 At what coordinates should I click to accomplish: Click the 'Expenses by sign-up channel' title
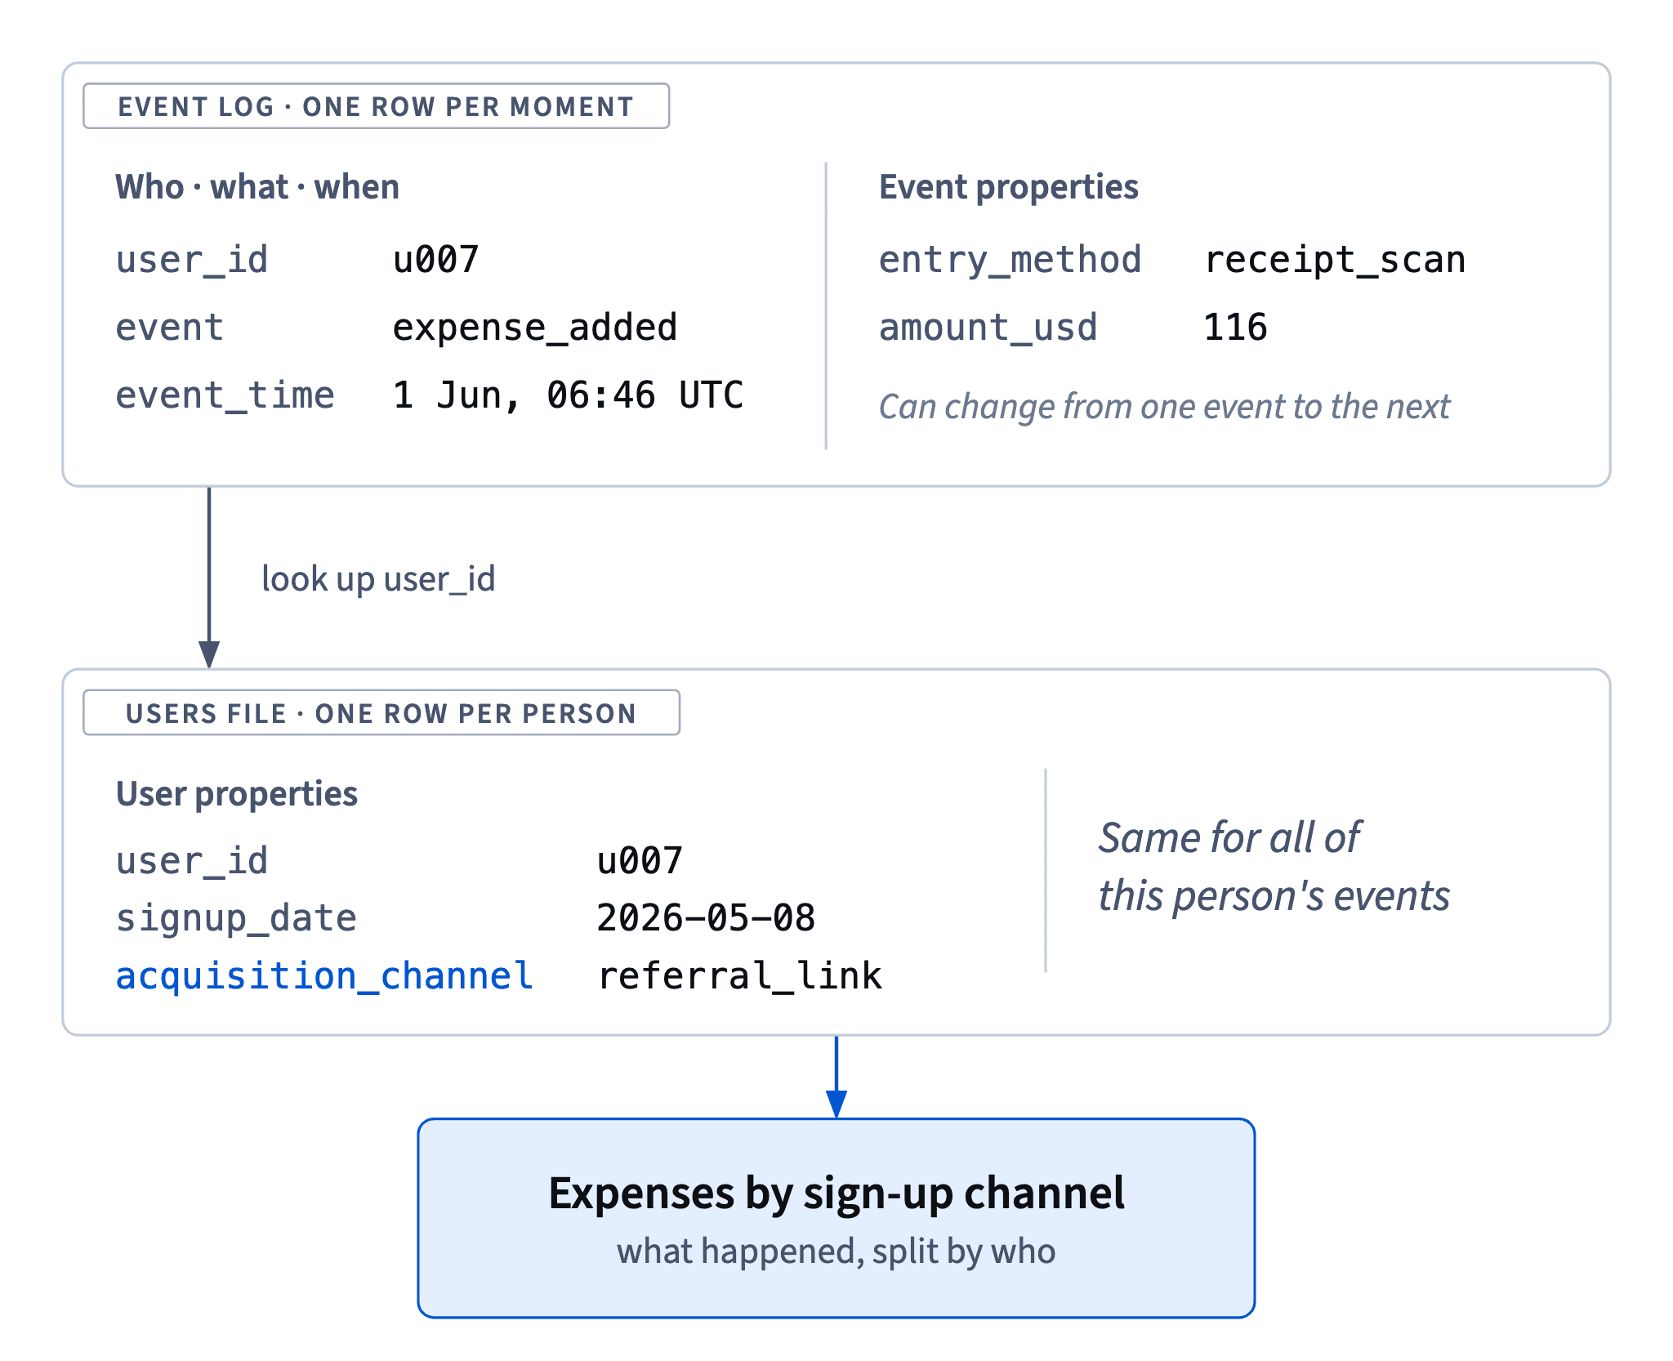(x=836, y=1194)
